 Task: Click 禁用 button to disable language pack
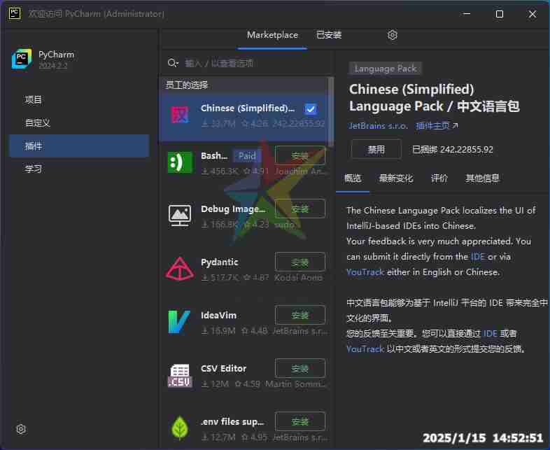tap(376, 150)
